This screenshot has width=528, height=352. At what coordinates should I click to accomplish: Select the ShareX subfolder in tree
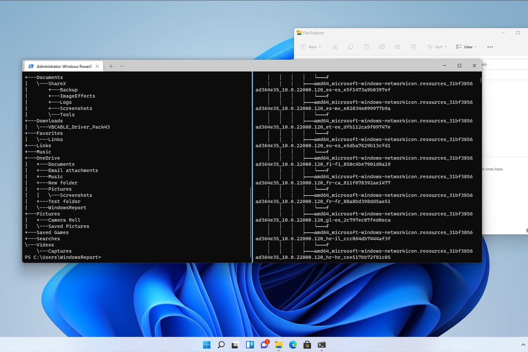57,83
